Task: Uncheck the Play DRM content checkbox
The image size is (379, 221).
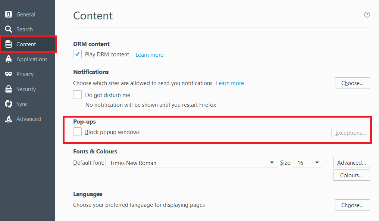Action: point(77,54)
